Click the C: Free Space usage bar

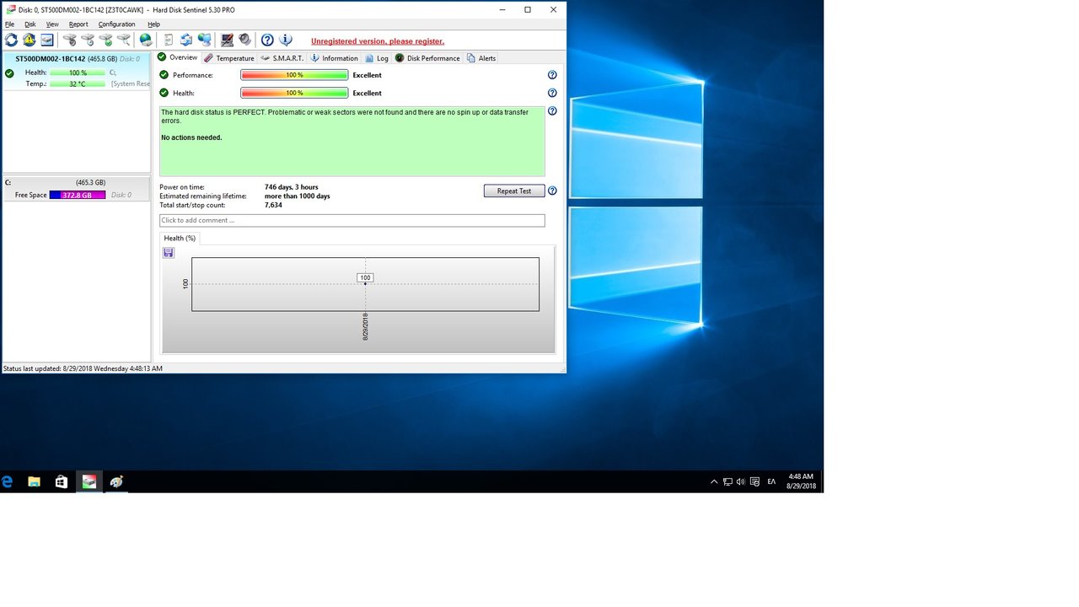click(78, 195)
